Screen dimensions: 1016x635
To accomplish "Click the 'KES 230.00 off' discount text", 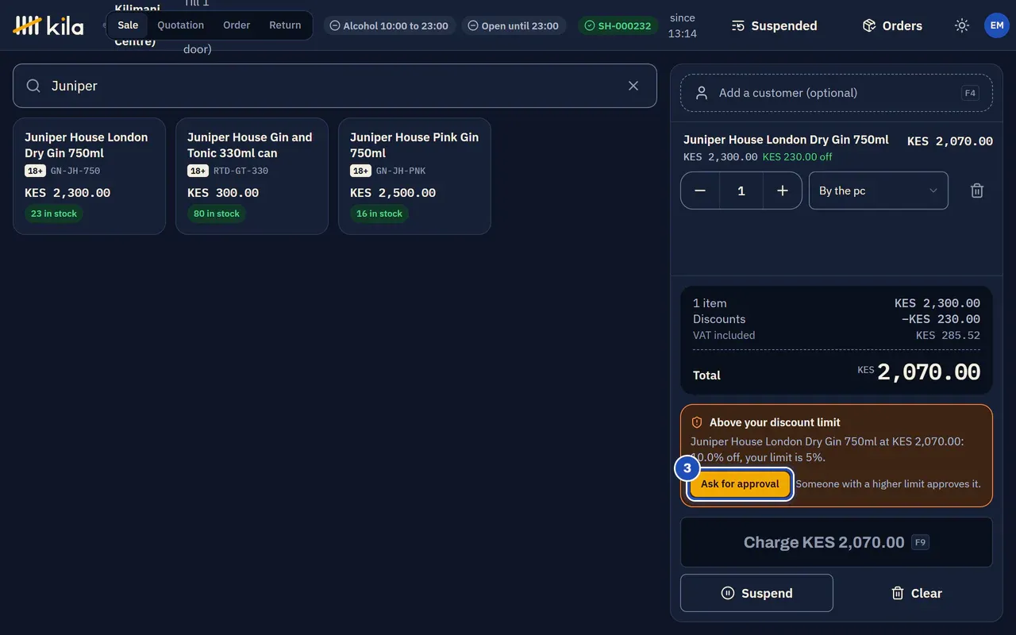I will [x=798, y=156].
